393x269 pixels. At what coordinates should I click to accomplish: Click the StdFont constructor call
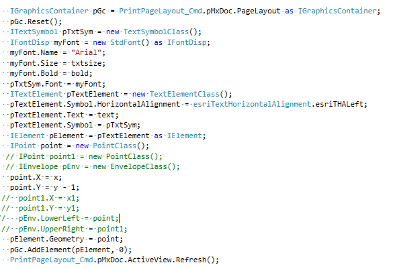[x=130, y=42]
